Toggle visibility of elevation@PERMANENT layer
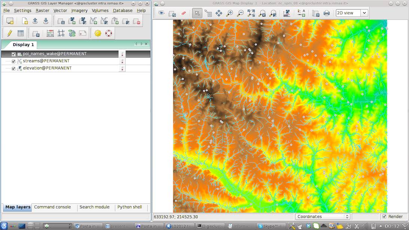Image resolution: width=409 pixels, height=230 pixels. click(x=13, y=68)
